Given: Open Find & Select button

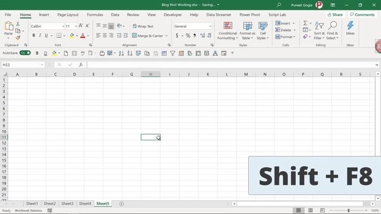Looking at the screenshot, I should pos(332,31).
